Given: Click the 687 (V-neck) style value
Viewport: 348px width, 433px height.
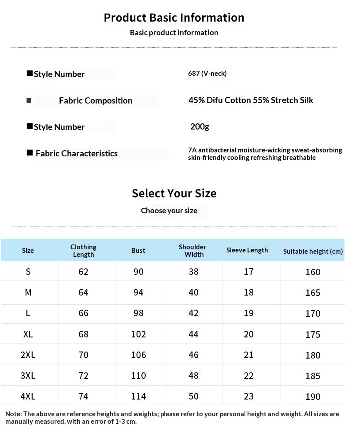Looking at the screenshot, I should (207, 74).
